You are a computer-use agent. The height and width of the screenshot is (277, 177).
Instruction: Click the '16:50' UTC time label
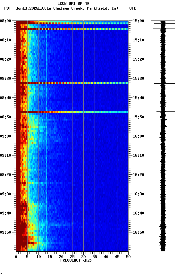click(x=139, y=232)
